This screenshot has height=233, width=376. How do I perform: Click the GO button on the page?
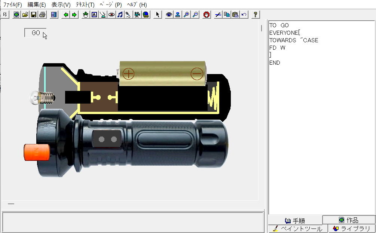click(35, 33)
